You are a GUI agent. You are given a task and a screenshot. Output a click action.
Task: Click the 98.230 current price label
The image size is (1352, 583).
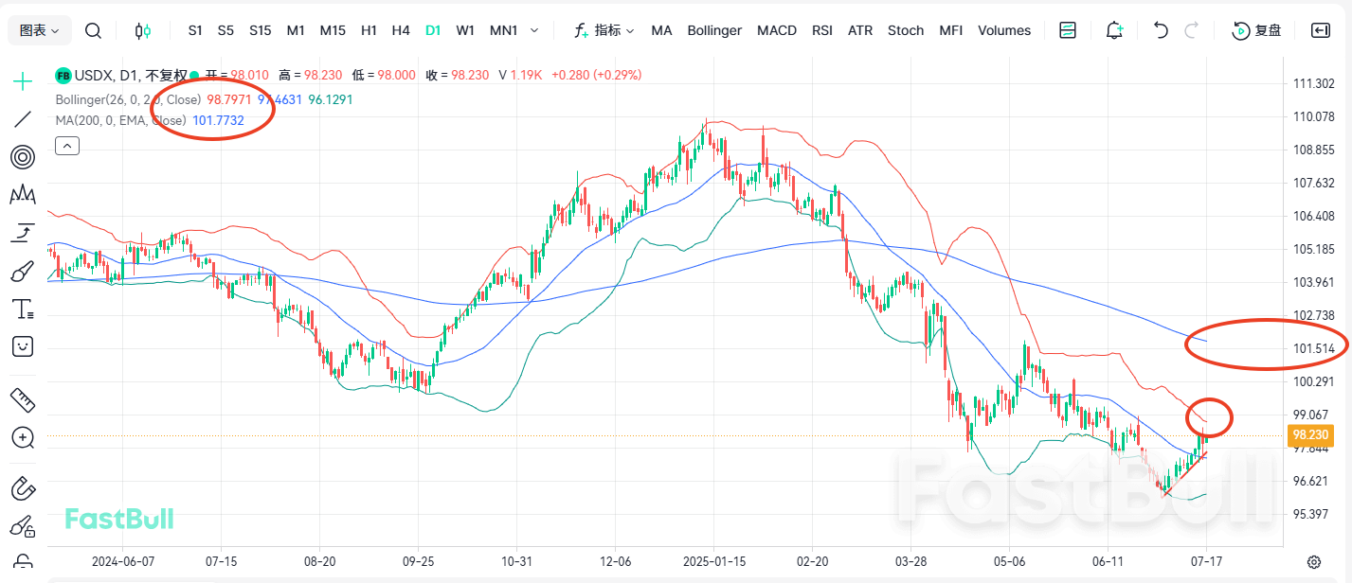click(x=1309, y=435)
